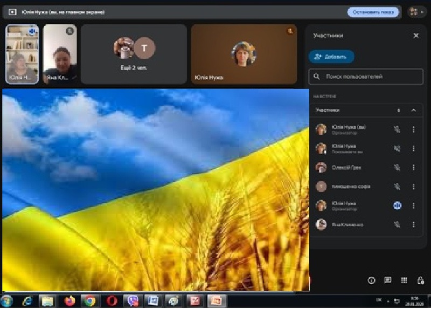Open the chat panel icon
The image size is (431, 309).
(x=387, y=280)
